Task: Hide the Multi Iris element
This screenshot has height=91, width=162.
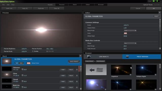Action: [63, 87]
